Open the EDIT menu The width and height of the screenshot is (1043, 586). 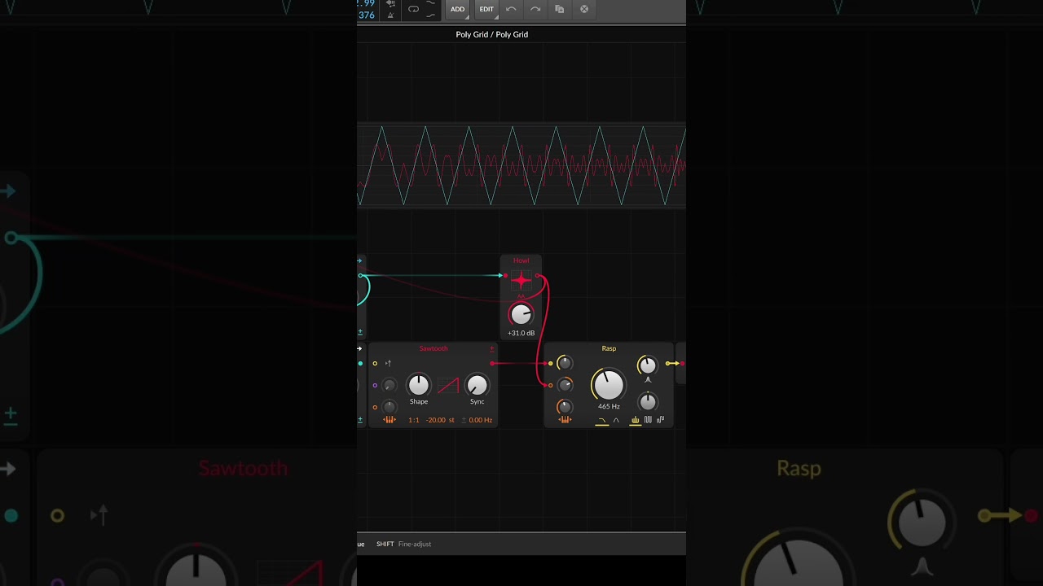[486, 9]
